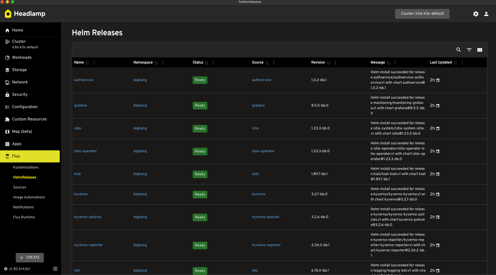The image size is (496, 275).
Task: Click the Headlamp logo
Action: [x=25, y=14]
